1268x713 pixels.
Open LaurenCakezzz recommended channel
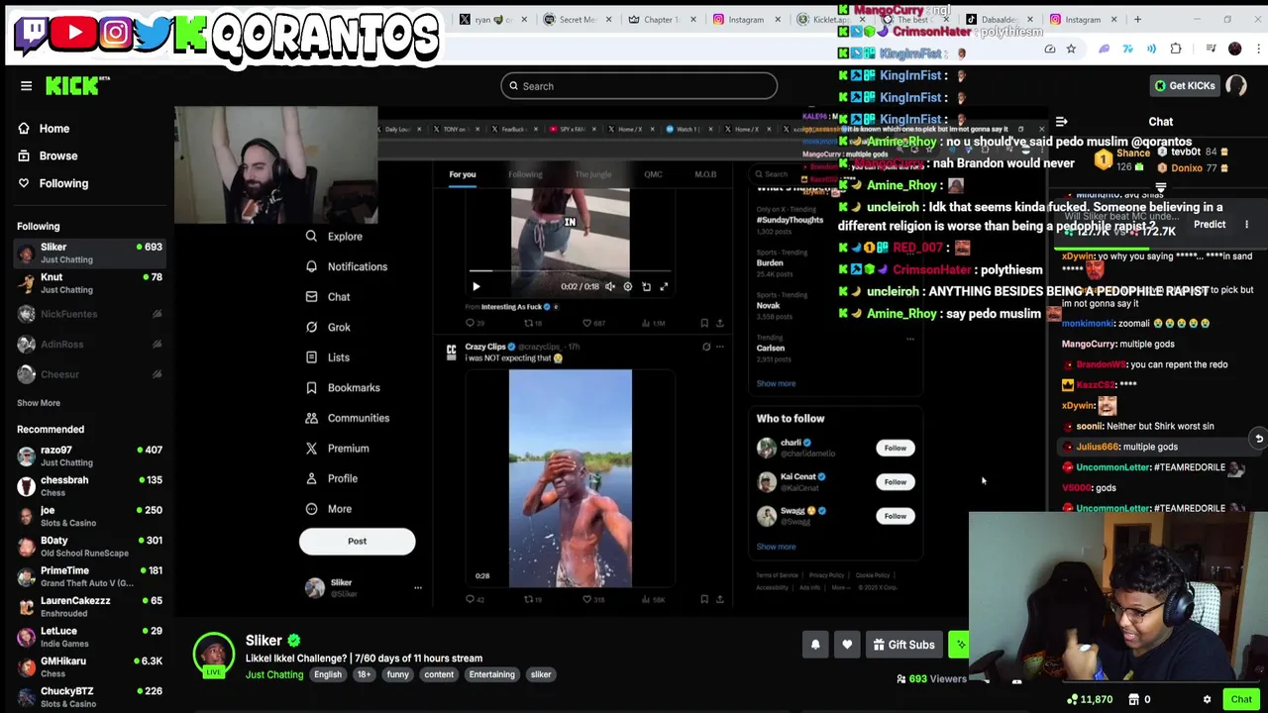pyautogui.click(x=89, y=606)
